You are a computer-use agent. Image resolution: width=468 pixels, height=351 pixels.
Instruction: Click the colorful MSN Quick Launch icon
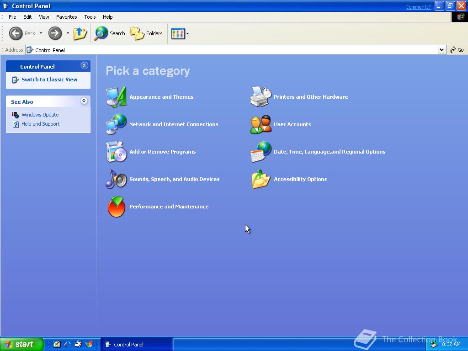tap(89, 344)
